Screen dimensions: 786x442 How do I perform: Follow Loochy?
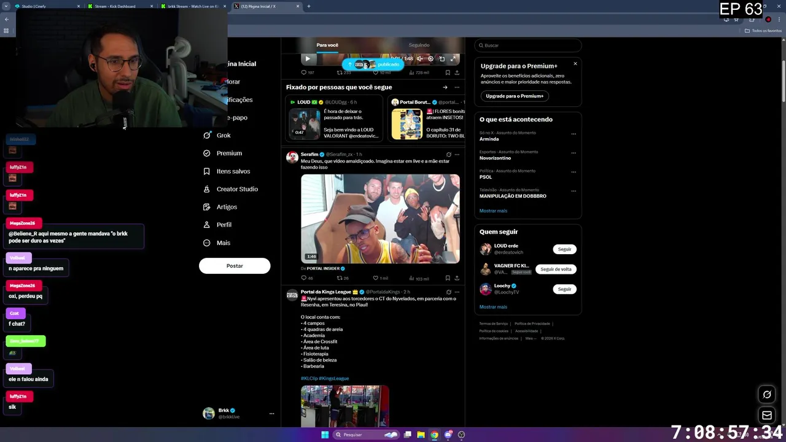(x=564, y=289)
